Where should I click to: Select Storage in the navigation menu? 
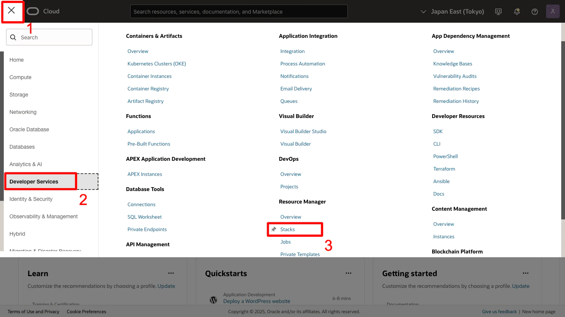click(19, 95)
